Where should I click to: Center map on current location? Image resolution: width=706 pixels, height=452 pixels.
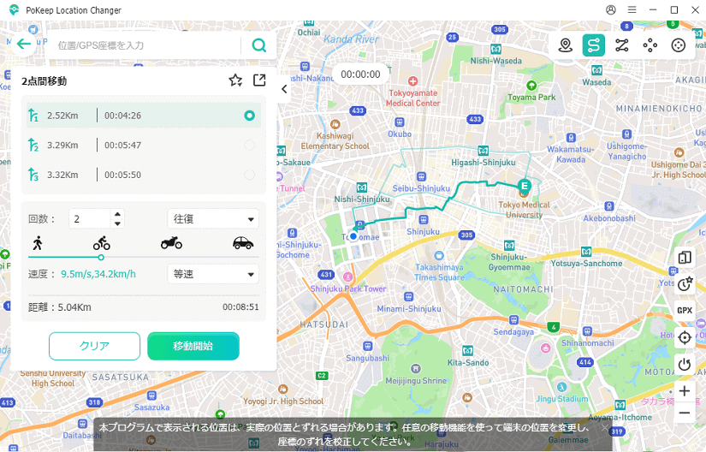pyautogui.click(x=685, y=337)
